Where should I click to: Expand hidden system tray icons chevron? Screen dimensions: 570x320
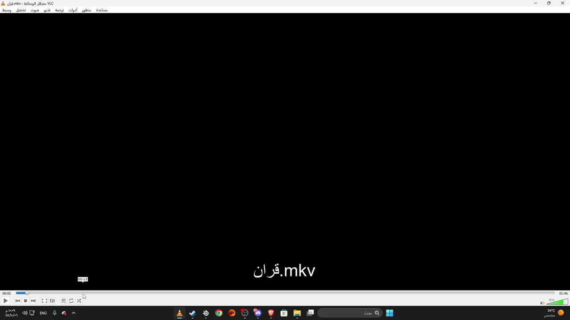click(x=73, y=313)
